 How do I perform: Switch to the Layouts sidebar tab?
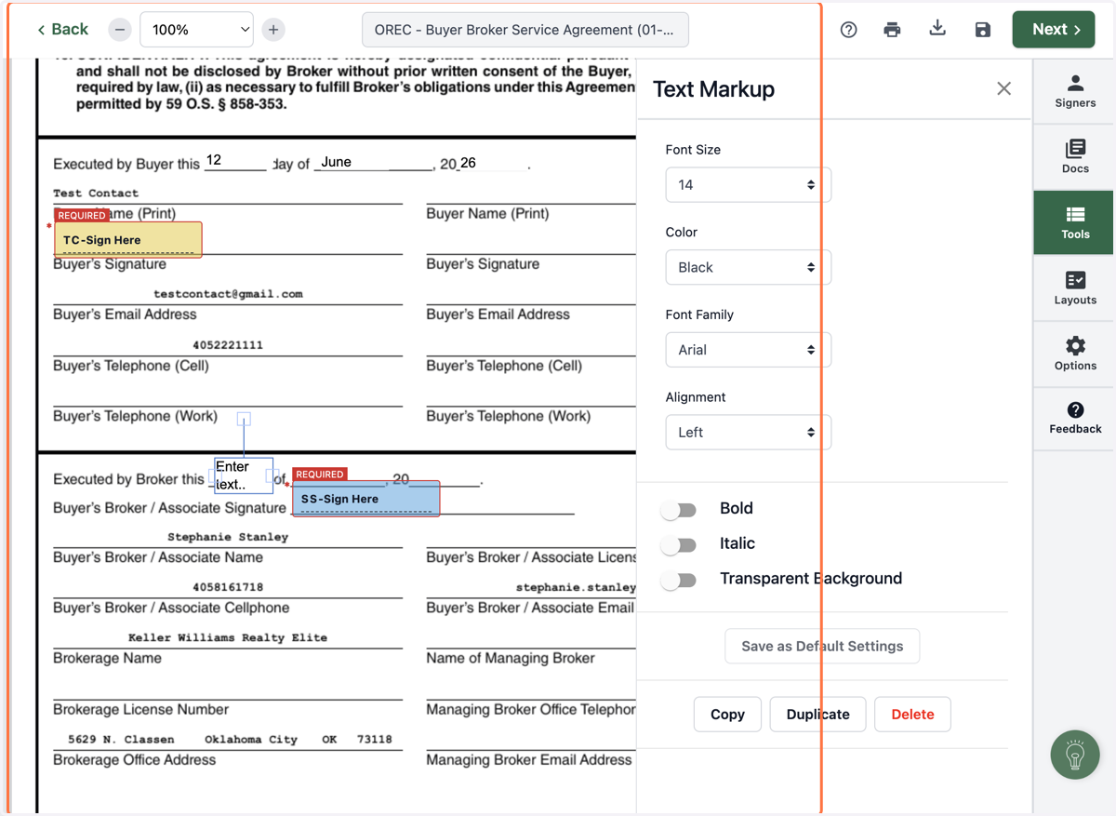click(x=1075, y=288)
